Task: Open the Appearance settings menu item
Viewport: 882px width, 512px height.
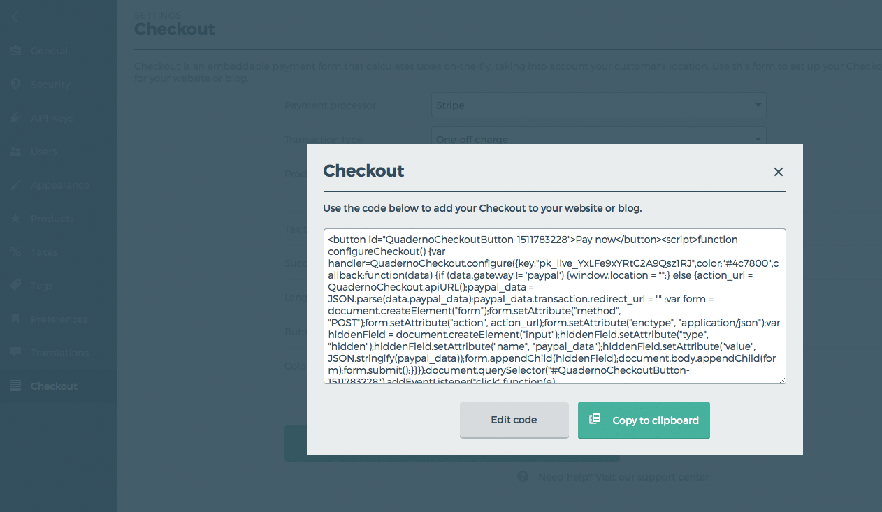Action: [59, 185]
